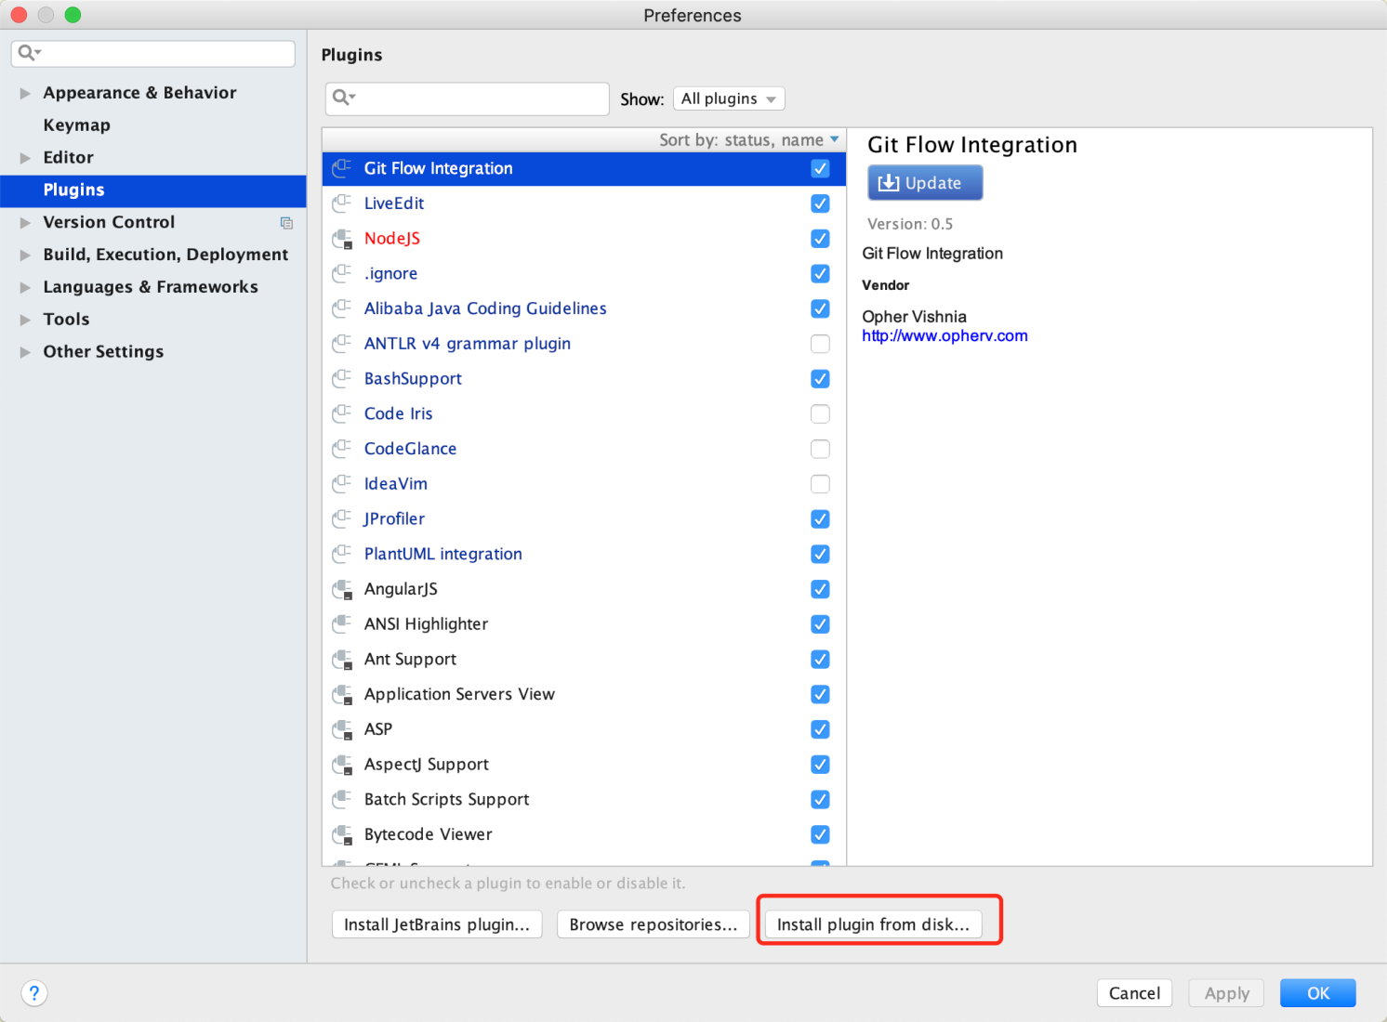Click Install plugin from disk button

[873, 924]
